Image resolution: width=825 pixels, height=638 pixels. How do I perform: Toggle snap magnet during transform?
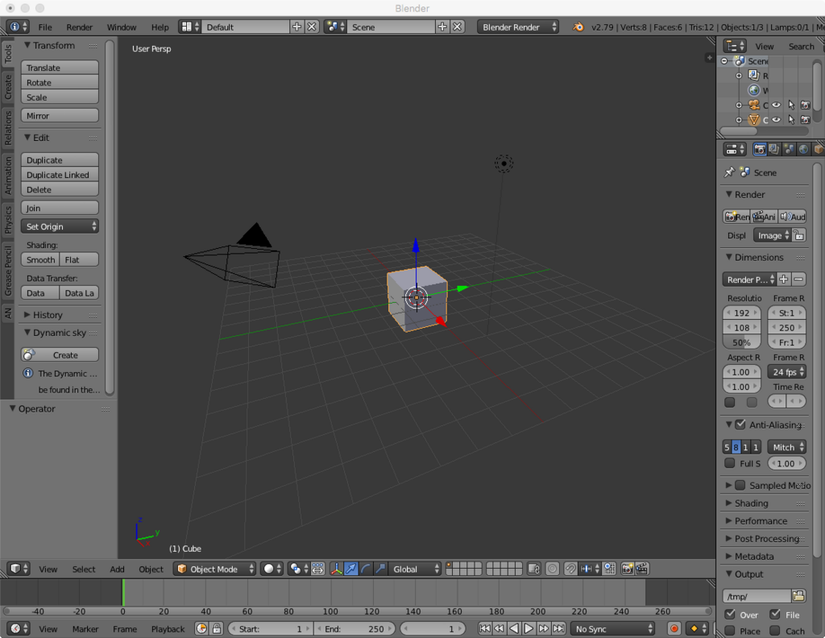pos(570,569)
